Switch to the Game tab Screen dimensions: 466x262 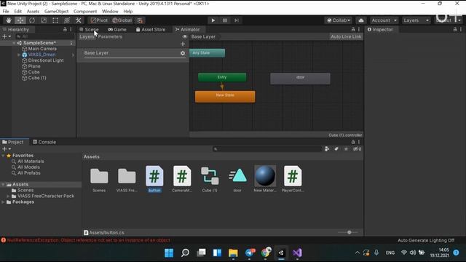click(117, 29)
